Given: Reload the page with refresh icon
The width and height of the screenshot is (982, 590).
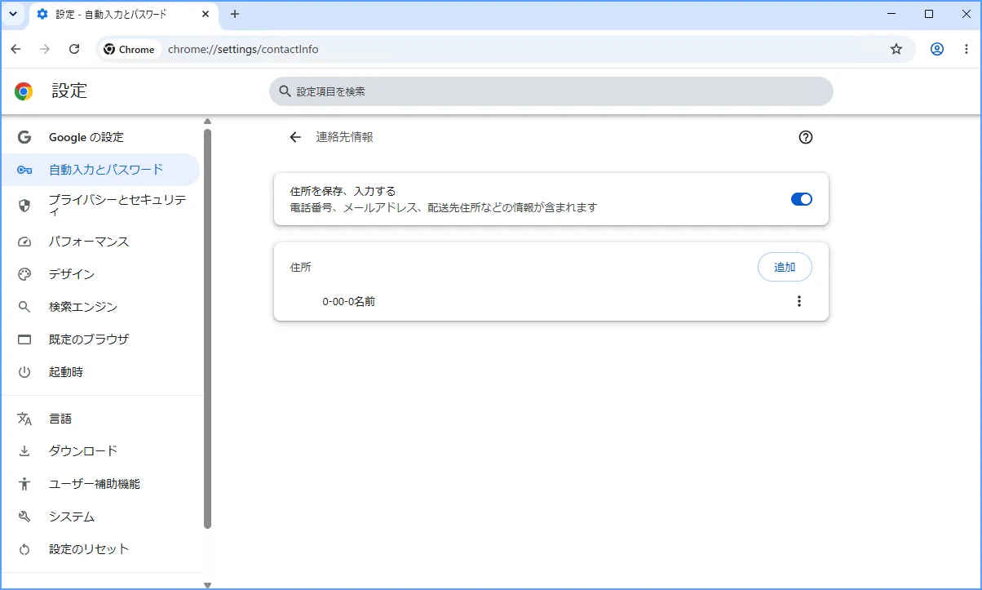Looking at the screenshot, I should click(74, 49).
